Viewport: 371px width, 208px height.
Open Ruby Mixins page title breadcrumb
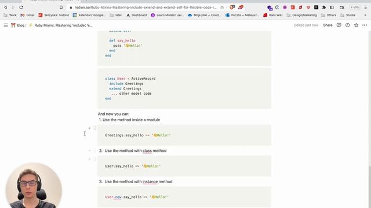click(x=60, y=25)
